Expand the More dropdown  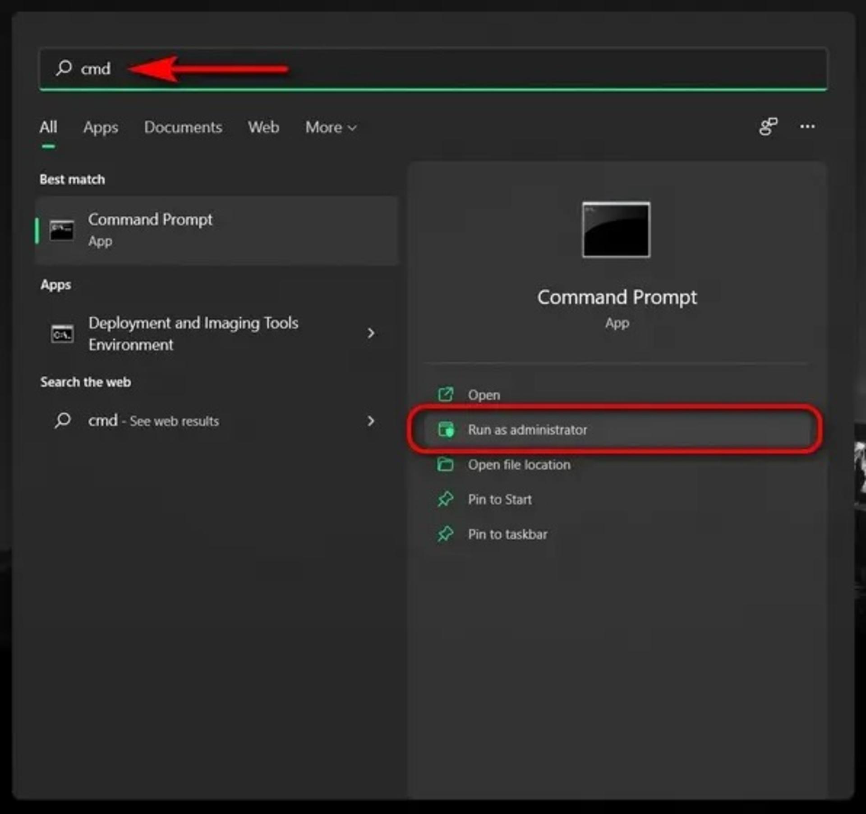pyautogui.click(x=331, y=127)
